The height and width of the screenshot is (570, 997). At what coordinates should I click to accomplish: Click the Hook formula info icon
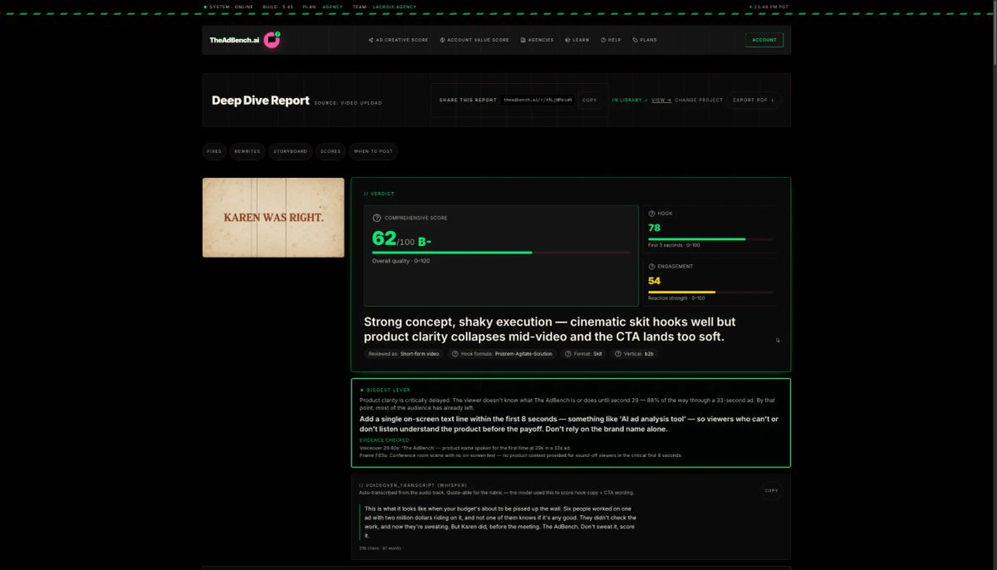pos(454,354)
